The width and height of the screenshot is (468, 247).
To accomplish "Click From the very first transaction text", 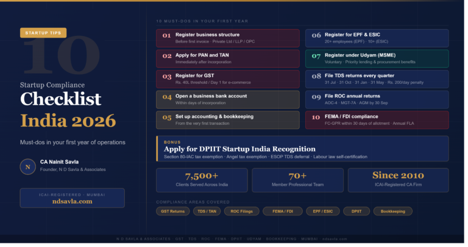I will point(202,123).
